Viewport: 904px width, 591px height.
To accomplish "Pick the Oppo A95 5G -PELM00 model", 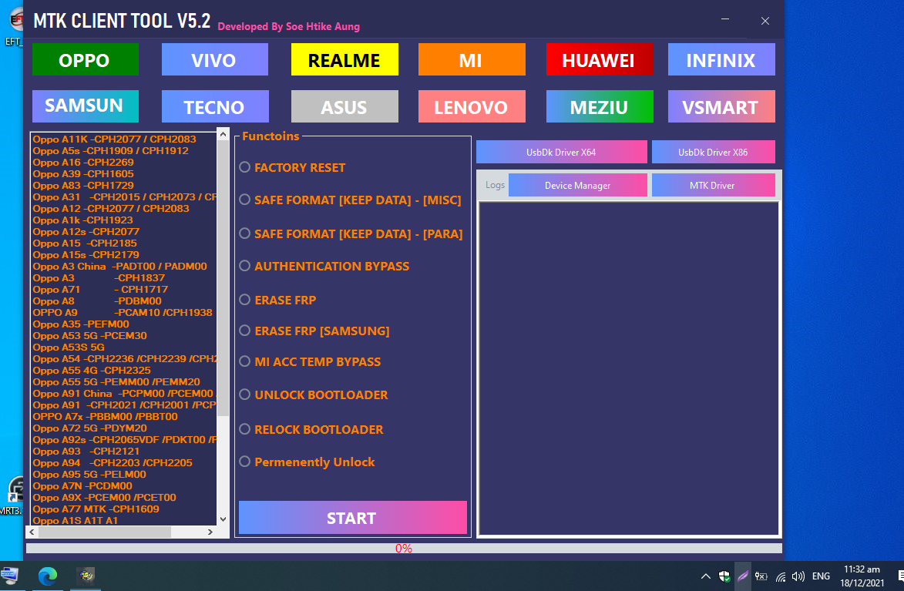I will click(89, 474).
